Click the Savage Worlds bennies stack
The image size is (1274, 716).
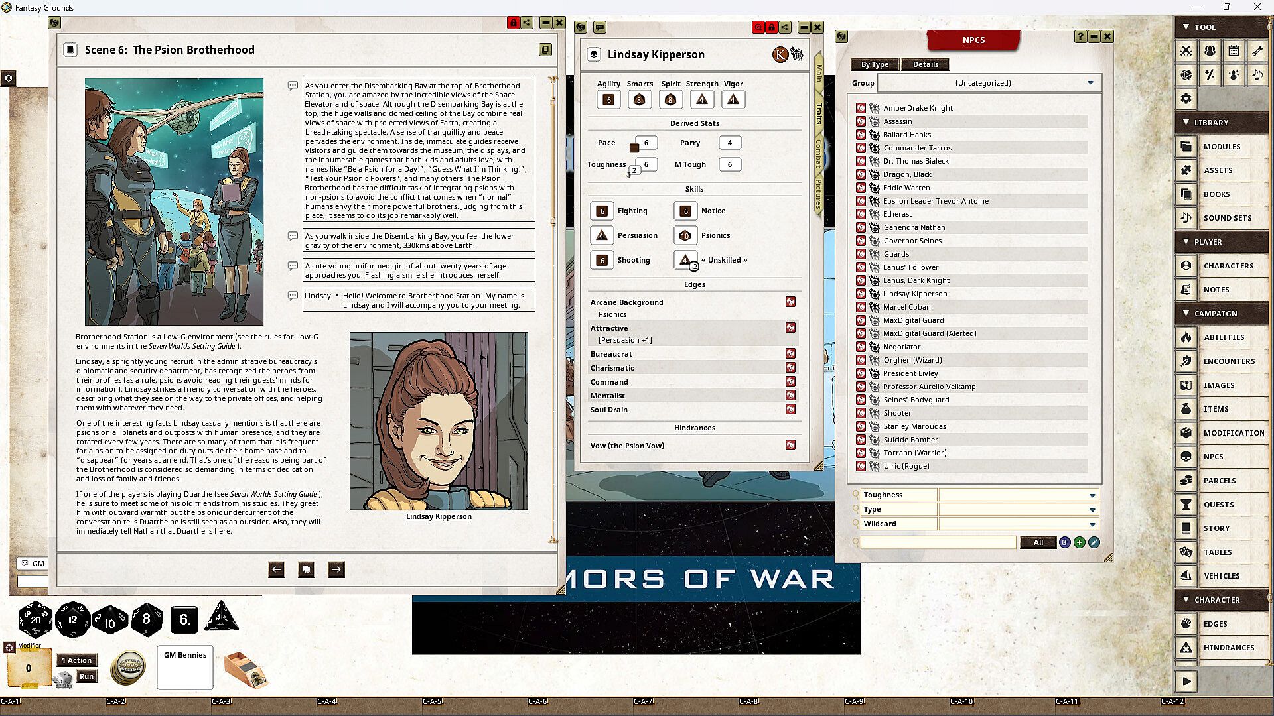128,667
